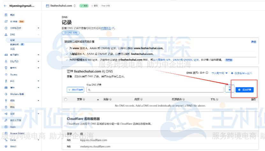Click the analytics and logs clock icon
This screenshot has width=265, height=151.
click(6, 28)
